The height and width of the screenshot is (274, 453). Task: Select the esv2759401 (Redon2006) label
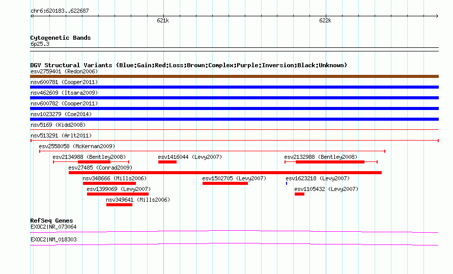[64, 71]
